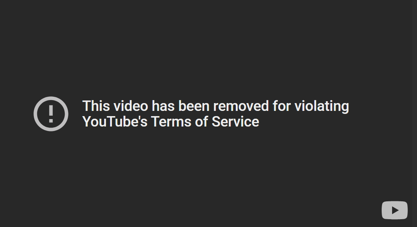The width and height of the screenshot is (417, 227).
Task: Click the first line of the error message
Action: coord(216,106)
